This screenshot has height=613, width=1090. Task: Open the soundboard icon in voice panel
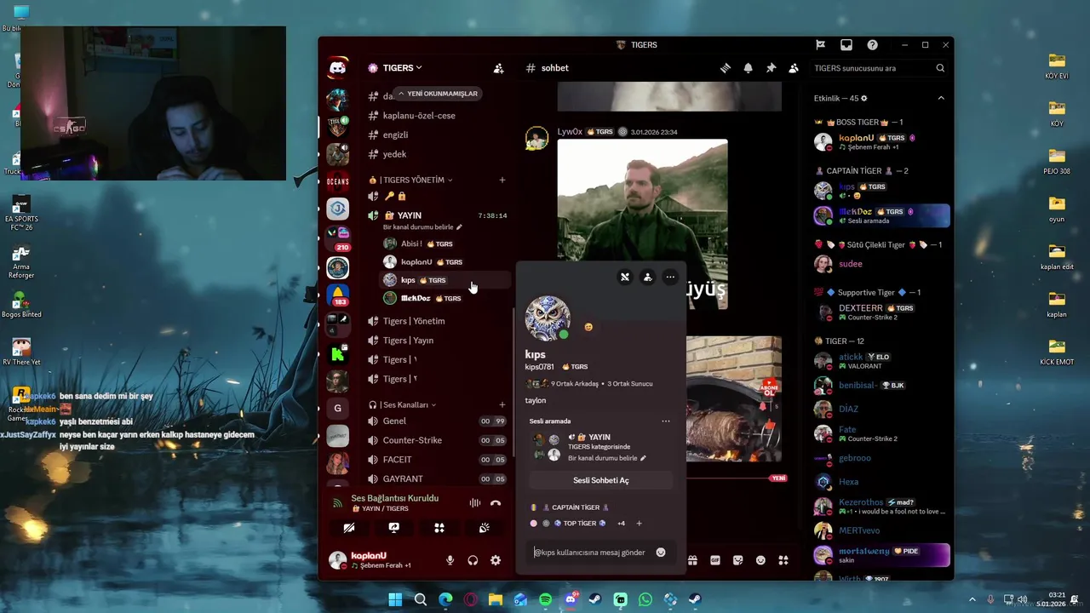[485, 528]
